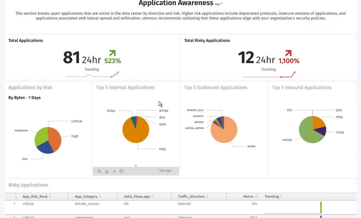Click the 744 metric value
The height and width of the screenshot is (218, 361).
point(254,204)
